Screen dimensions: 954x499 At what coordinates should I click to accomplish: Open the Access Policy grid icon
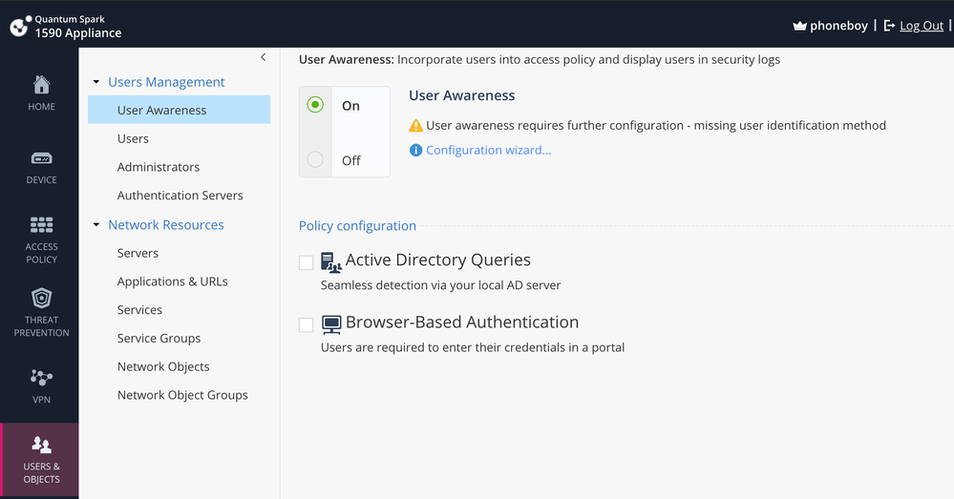[41, 225]
